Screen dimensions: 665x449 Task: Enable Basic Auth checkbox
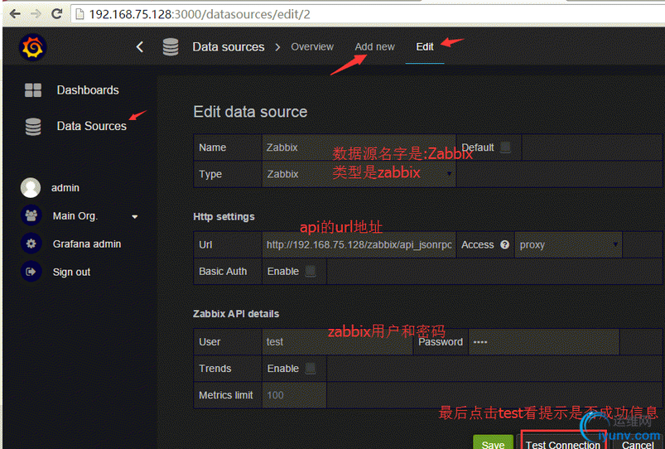(311, 271)
